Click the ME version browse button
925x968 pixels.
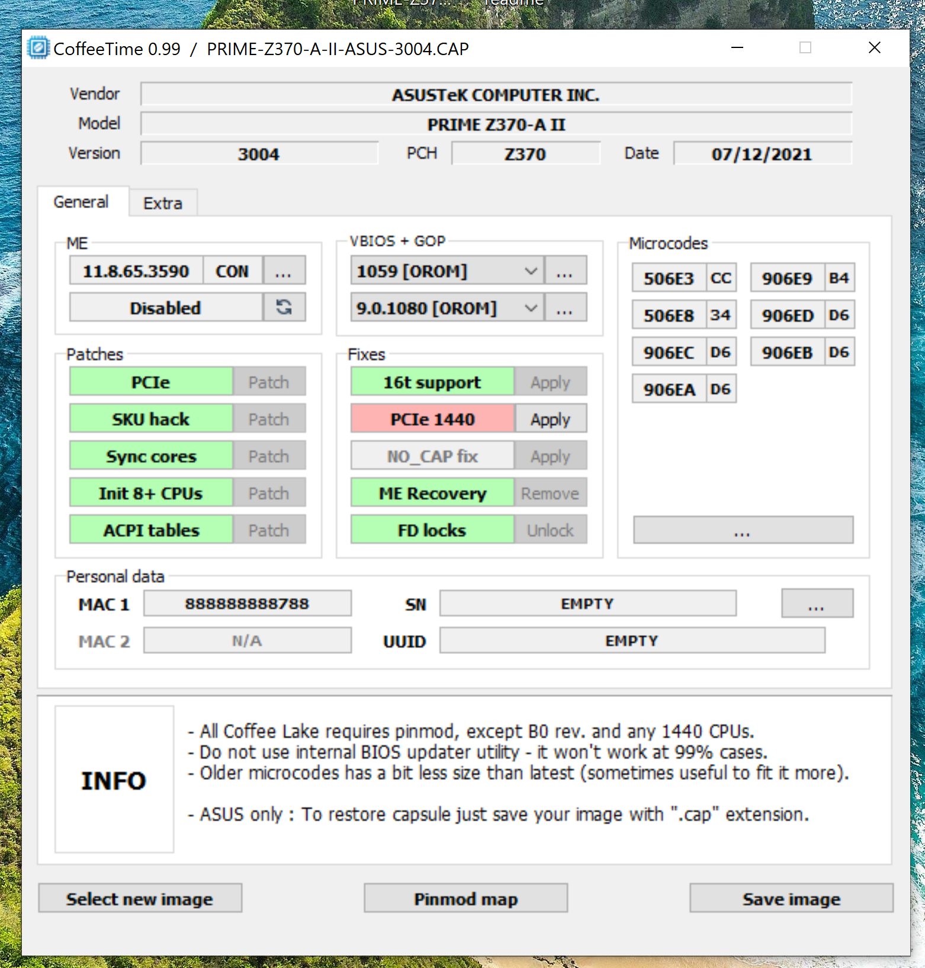coord(284,271)
